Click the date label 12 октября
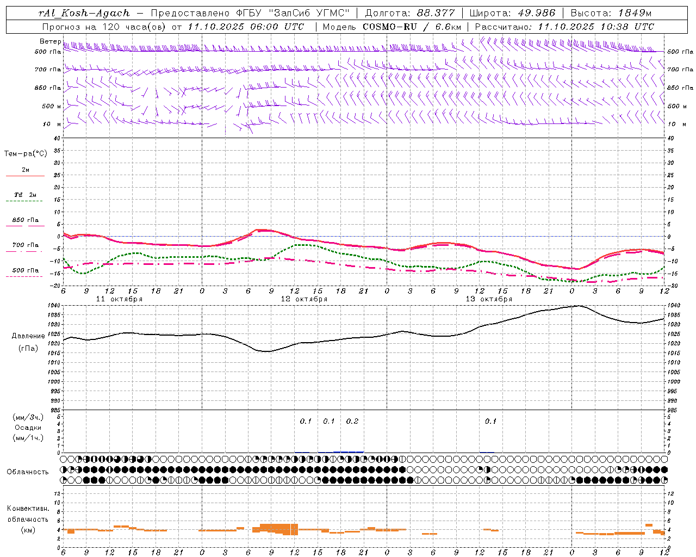 click(x=304, y=299)
